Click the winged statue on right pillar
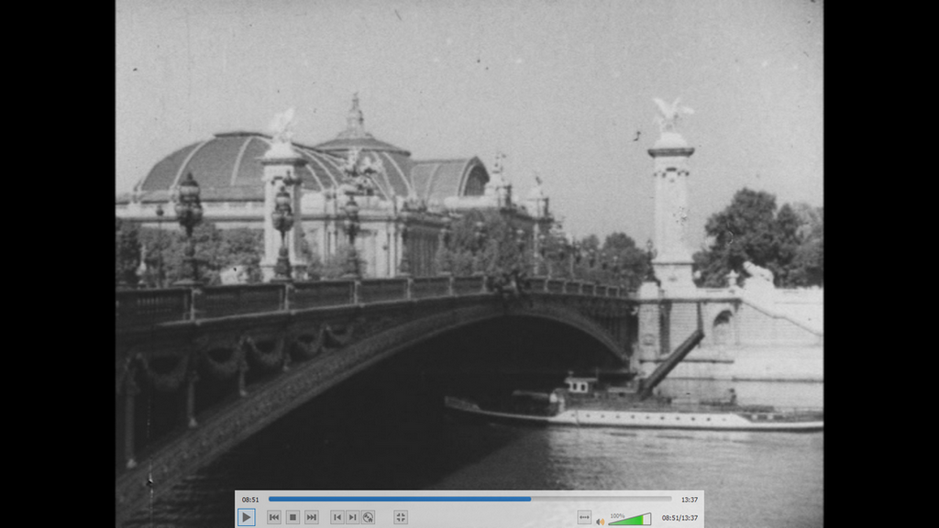This screenshot has height=528, width=939. (x=671, y=115)
